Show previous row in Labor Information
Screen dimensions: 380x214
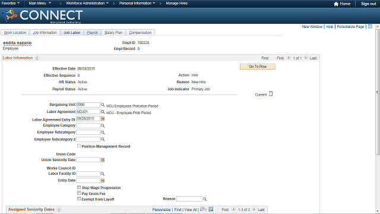(x=289, y=58)
